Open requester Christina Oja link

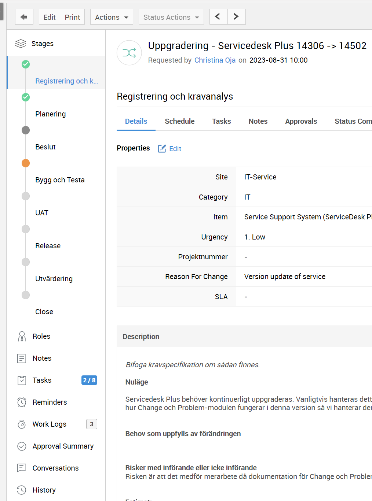tap(215, 60)
